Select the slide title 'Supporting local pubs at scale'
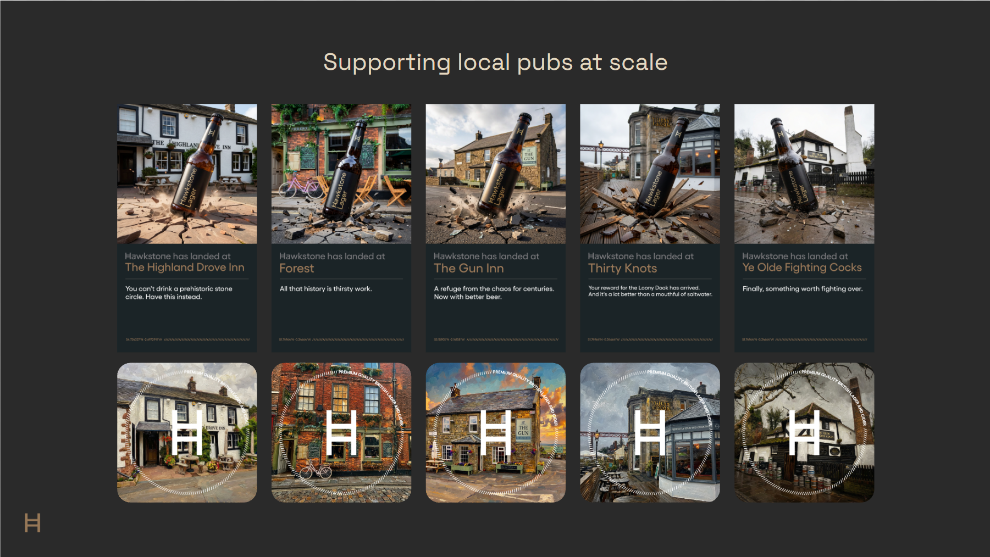The width and height of the screenshot is (990, 557). tap(495, 63)
